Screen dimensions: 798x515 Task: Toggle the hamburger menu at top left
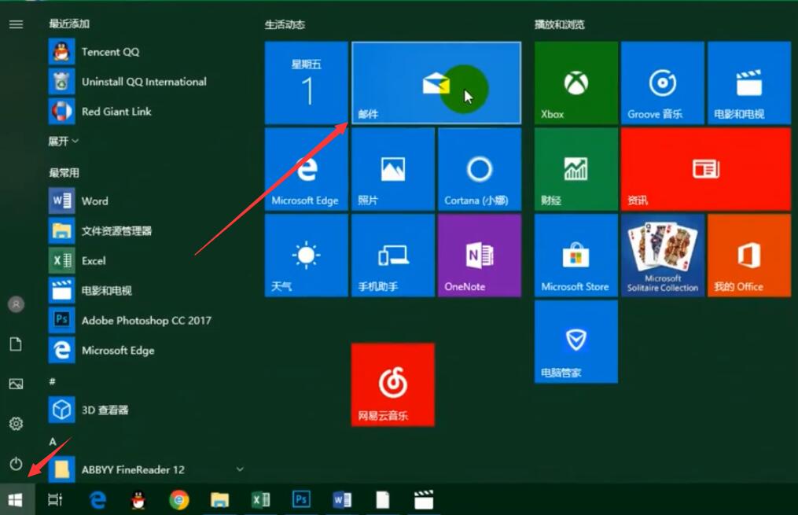(16, 24)
